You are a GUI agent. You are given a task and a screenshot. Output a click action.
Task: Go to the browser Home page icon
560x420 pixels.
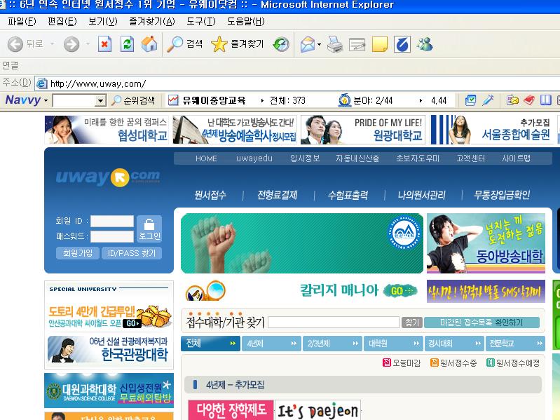coord(149,44)
